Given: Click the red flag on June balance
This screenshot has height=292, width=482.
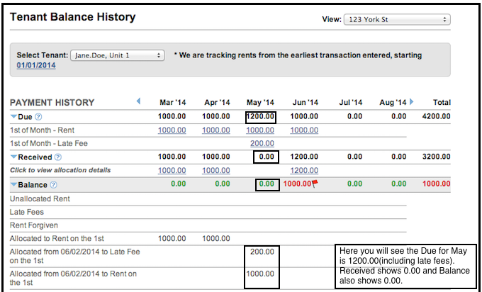Looking at the screenshot, I should tap(316, 184).
